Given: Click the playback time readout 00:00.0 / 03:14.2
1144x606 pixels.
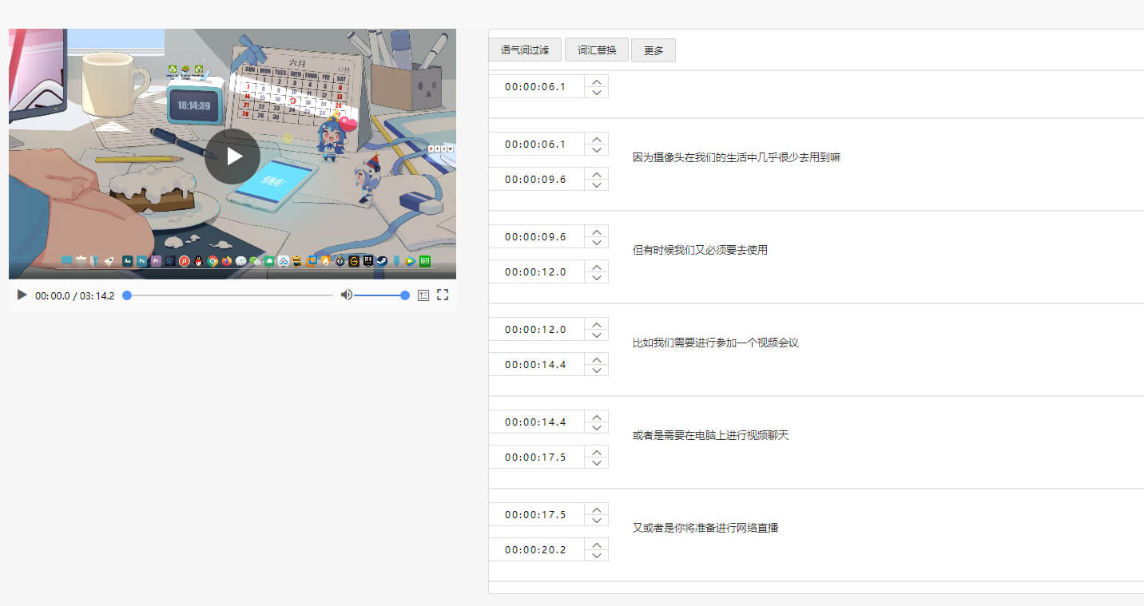Looking at the screenshot, I should tap(74, 296).
